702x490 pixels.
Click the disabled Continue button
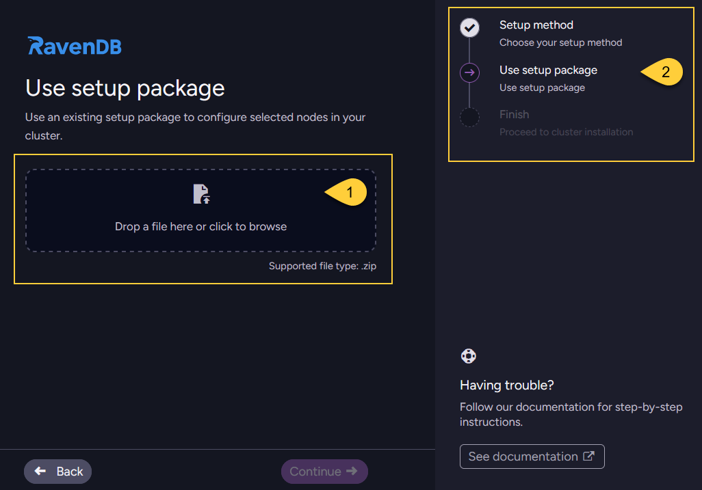(x=324, y=471)
